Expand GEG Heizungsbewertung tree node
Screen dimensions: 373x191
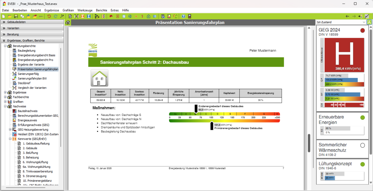[x=10, y=130]
